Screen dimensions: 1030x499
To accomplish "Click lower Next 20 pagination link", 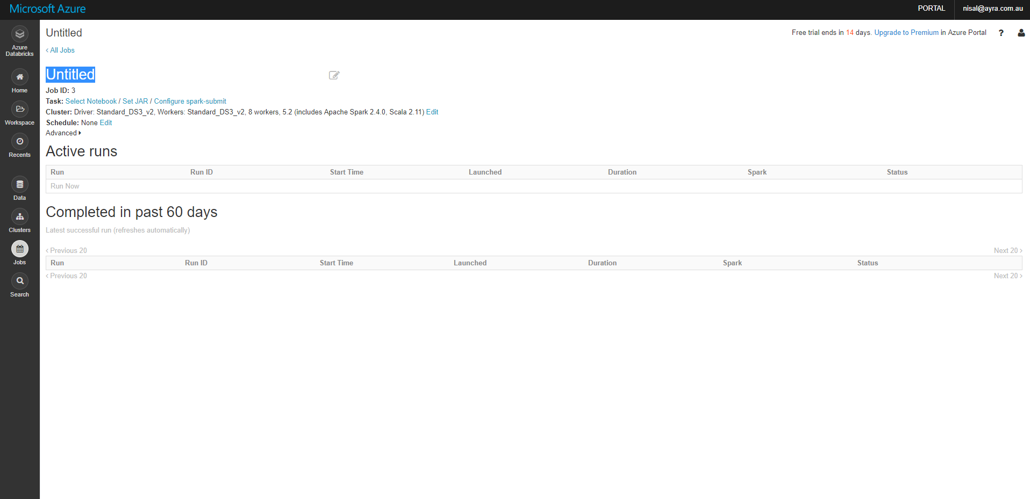I will pyautogui.click(x=1008, y=276).
